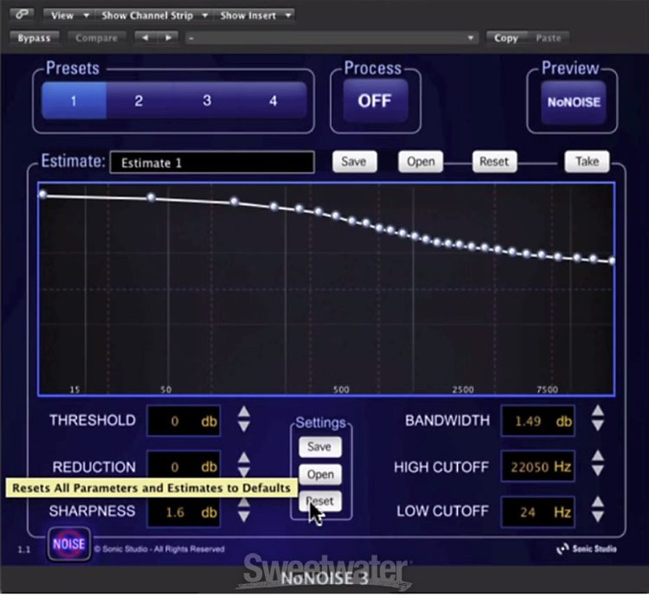Click the rightmost estimate curve point
This screenshot has width=649, height=597.
pos(612,260)
